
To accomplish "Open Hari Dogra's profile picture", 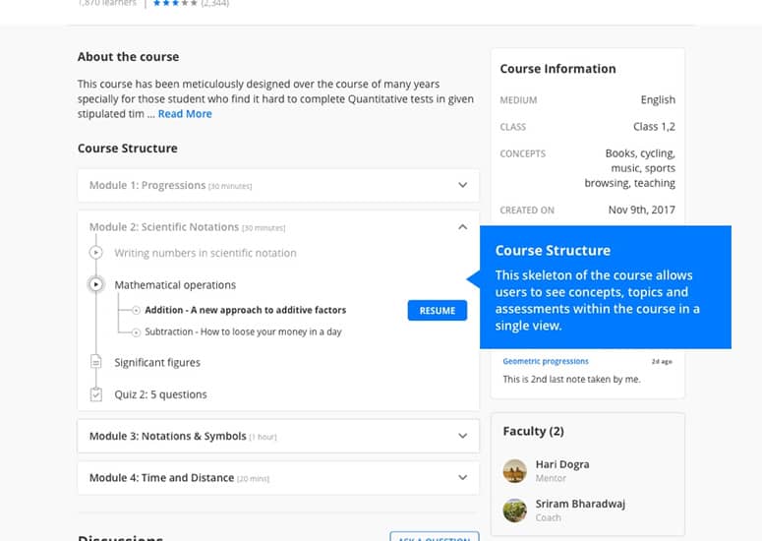I will [x=514, y=470].
